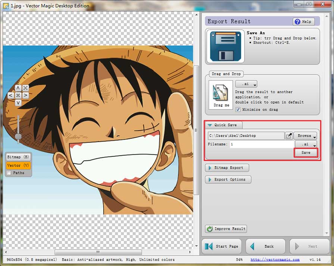Viewport: 334px width, 266px height.
Task: Switch to Bitmap (B) view
Action: (18, 157)
